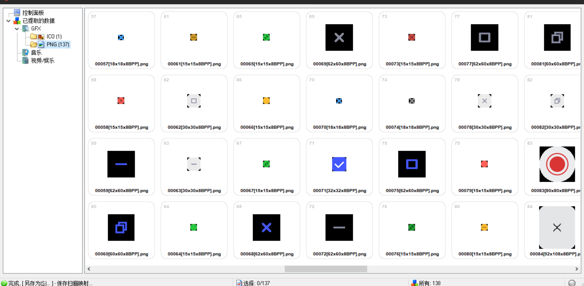Click the green completed status icon
This screenshot has height=286, width=584.
coord(4,283)
